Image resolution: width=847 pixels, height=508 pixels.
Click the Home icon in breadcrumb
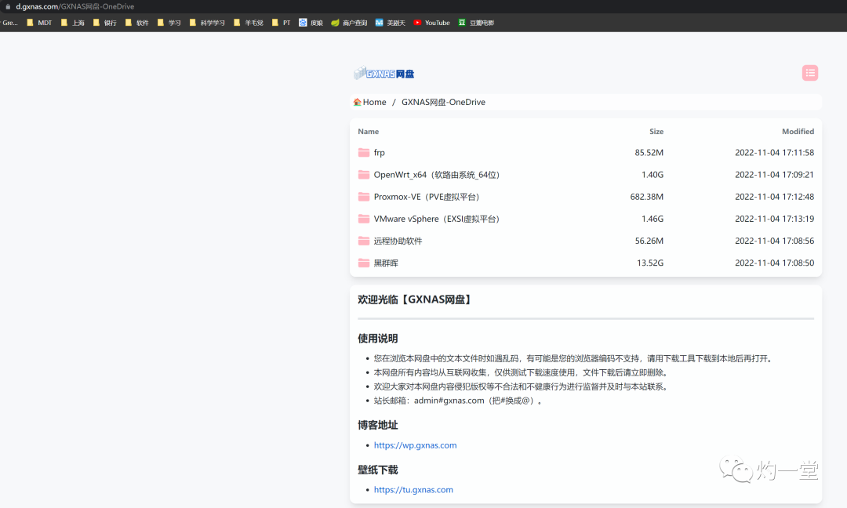(358, 102)
